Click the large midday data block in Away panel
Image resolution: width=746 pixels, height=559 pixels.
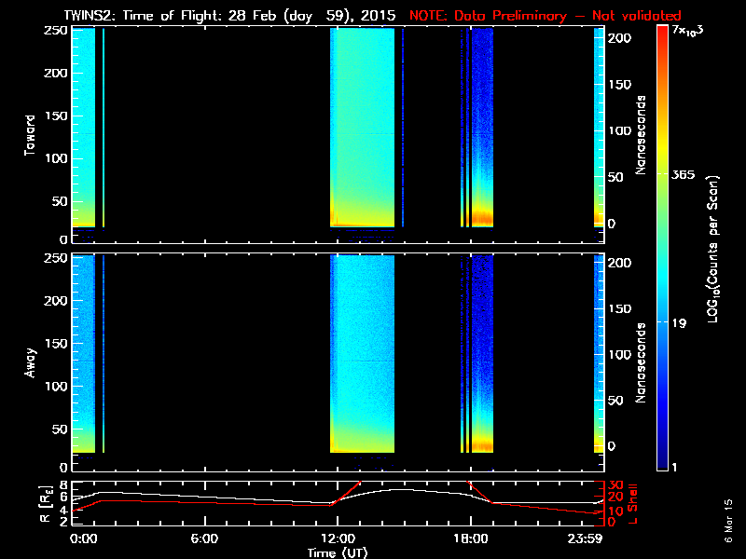pos(363,352)
